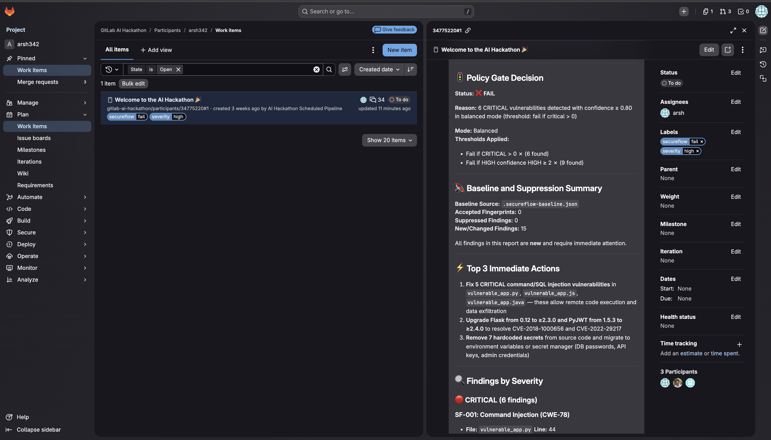Click the GitLab fox logo
The image size is (771, 440).
point(10,12)
